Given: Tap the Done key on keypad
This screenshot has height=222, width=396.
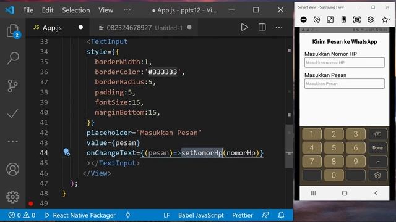Looking at the screenshot, I should click(377, 147).
